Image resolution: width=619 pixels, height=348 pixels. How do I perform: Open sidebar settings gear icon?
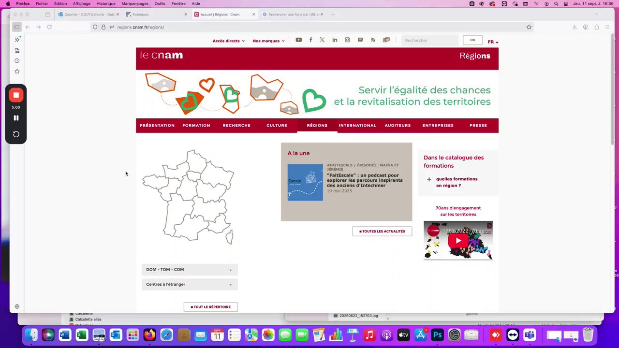(17, 306)
